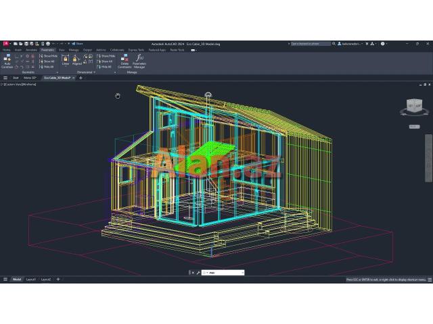Open the Insert ribbon tab
The width and height of the screenshot is (433, 324).
click(18, 50)
